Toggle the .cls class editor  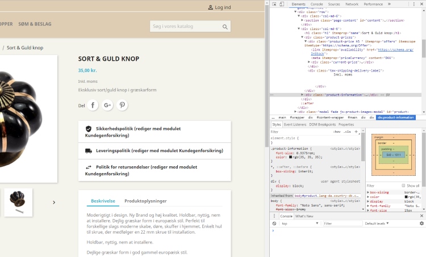347,132
